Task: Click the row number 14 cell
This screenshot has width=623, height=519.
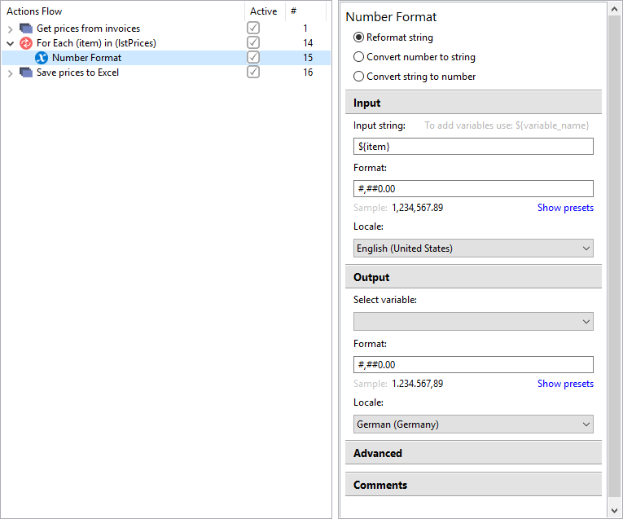Action: [x=308, y=43]
